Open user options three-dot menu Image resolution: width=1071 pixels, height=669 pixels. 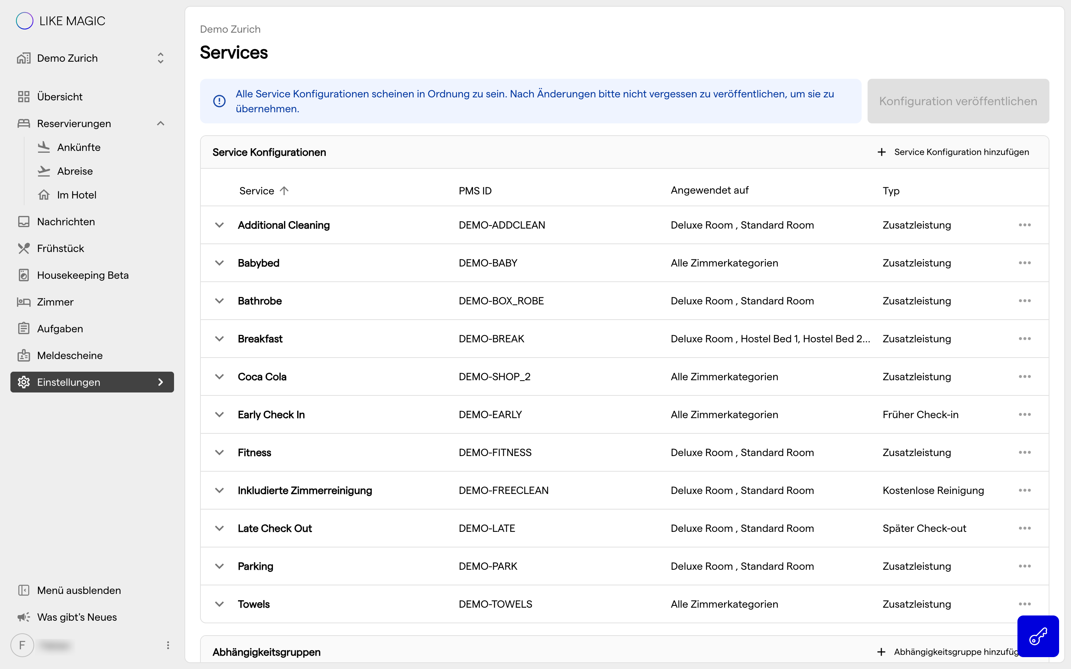pos(168,645)
